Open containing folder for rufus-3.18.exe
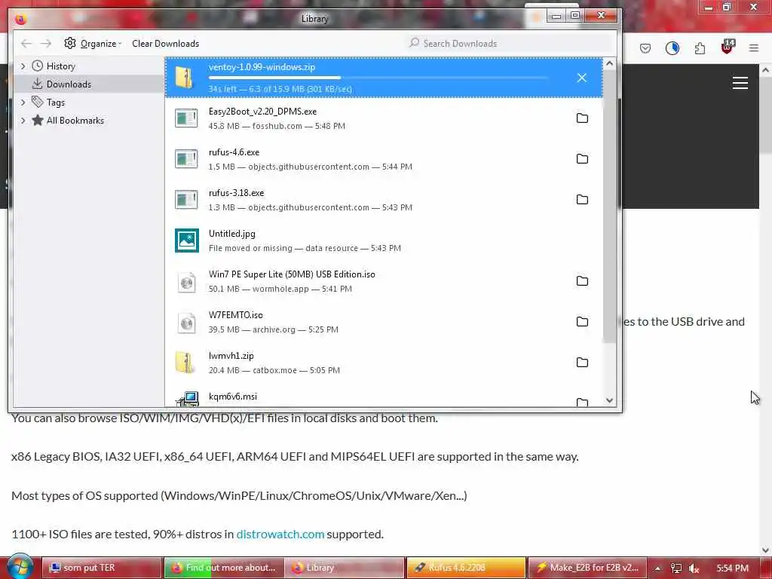 582,199
